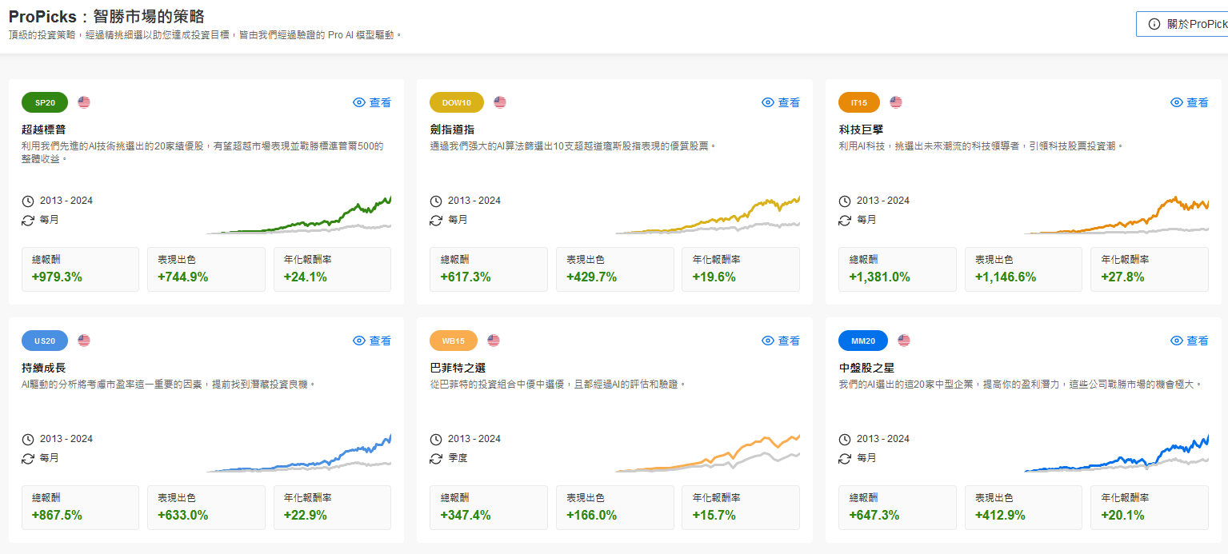Click the eye icon on 科技巨擘 card
1228x554 pixels.
click(1176, 102)
